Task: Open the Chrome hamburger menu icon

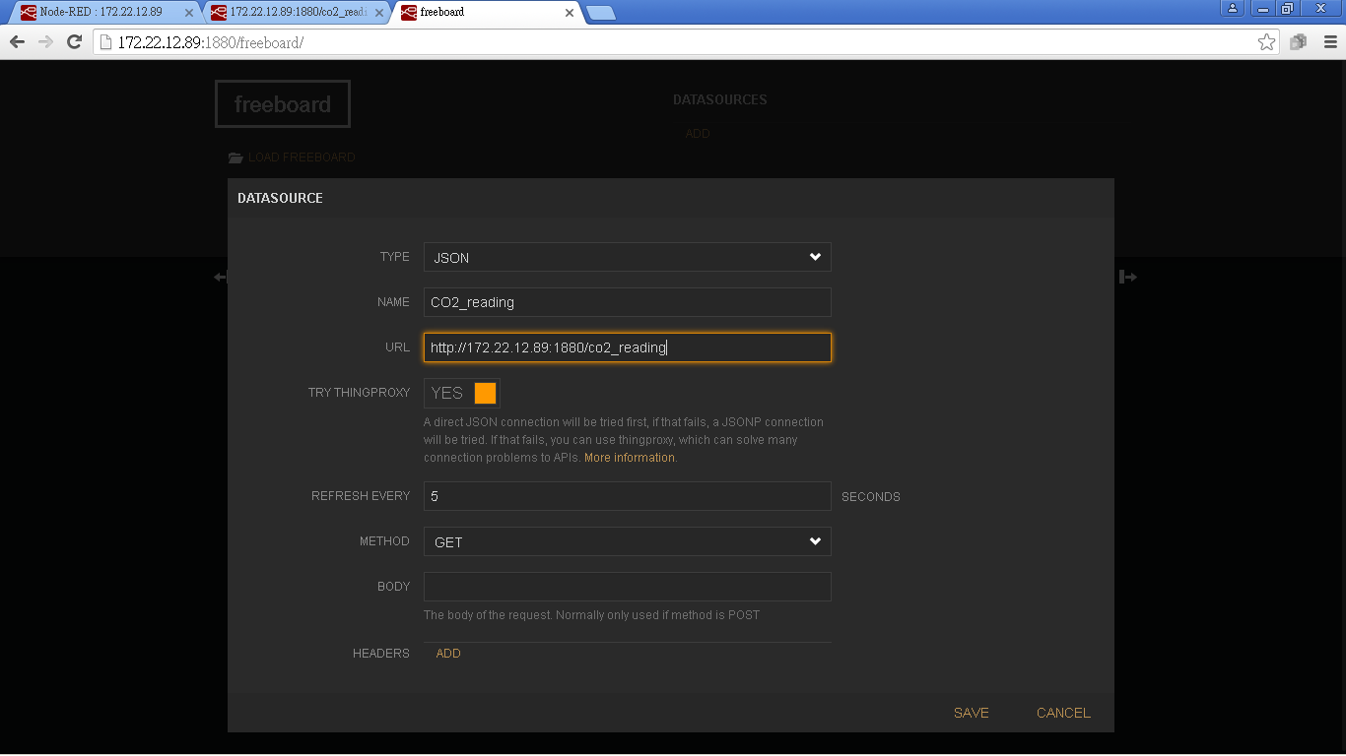Action: tap(1329, 42)
